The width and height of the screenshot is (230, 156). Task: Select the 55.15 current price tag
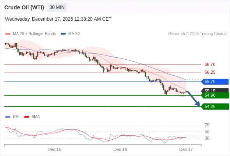(x=215, y=90)
